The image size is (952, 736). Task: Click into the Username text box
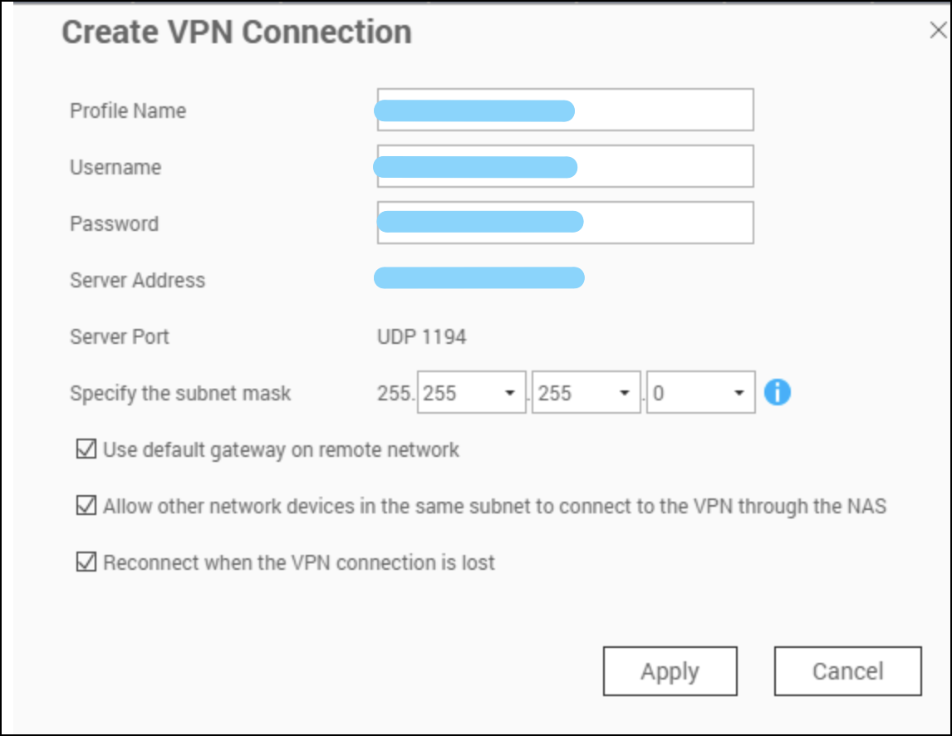(x=565, y=167)
